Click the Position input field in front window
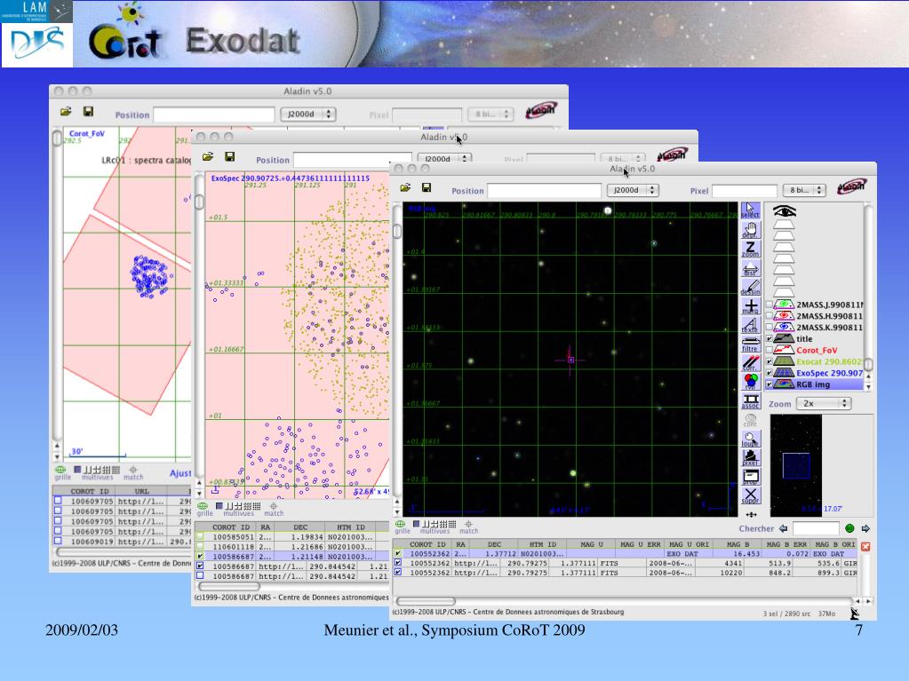This screenshot has width=909, height=681. point(542,190)
